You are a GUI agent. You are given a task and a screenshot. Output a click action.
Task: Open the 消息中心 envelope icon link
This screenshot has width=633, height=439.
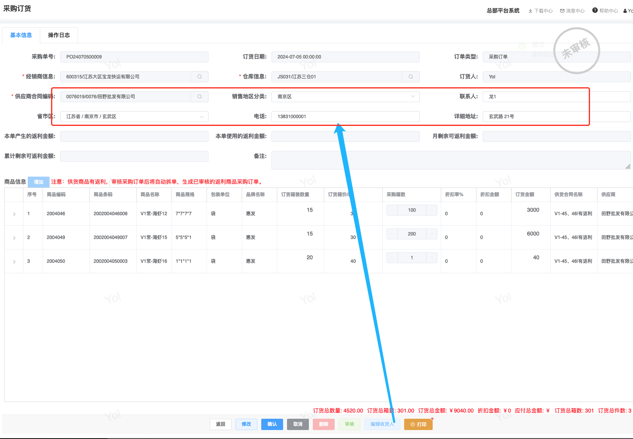pyautogui.click(x=572, y=11)
